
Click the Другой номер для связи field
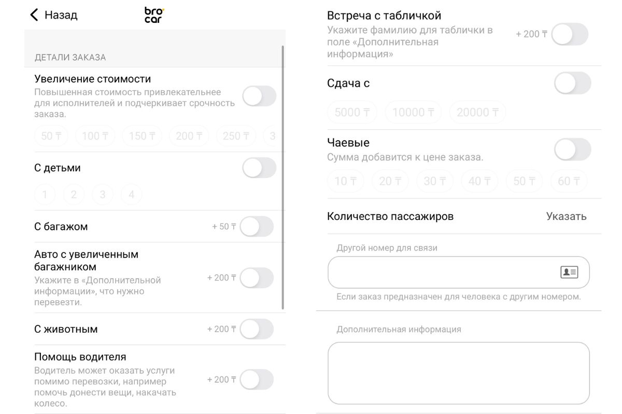(441, 272)
